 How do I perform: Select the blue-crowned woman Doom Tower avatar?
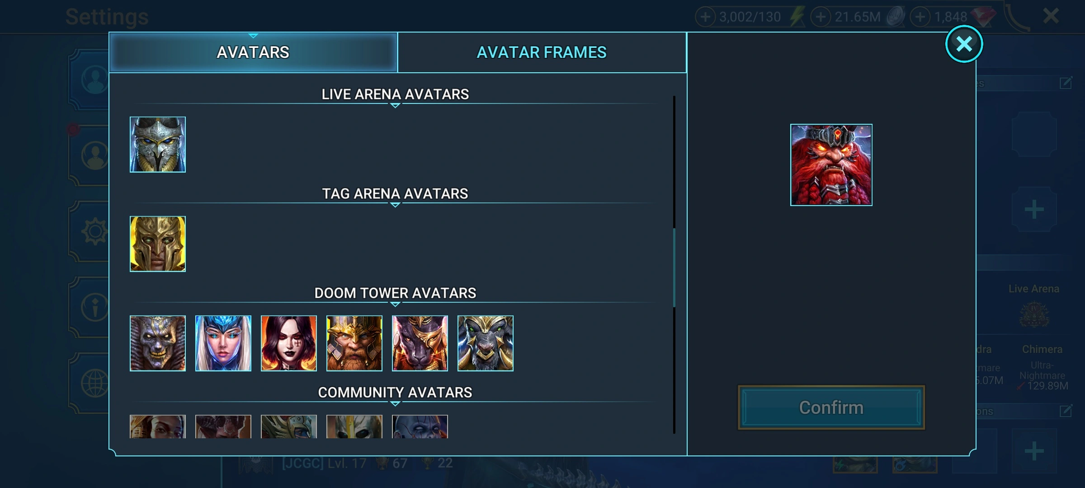223,343
